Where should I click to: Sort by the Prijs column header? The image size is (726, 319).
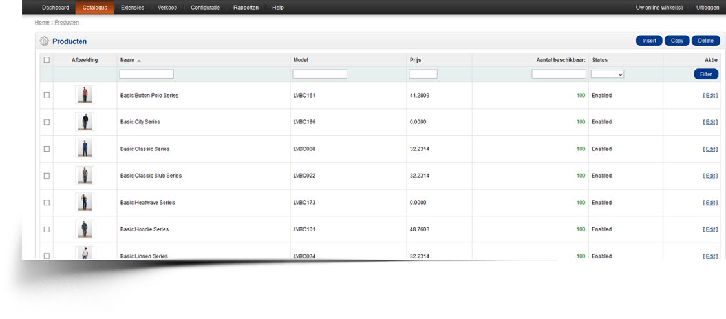coord(415,60)
